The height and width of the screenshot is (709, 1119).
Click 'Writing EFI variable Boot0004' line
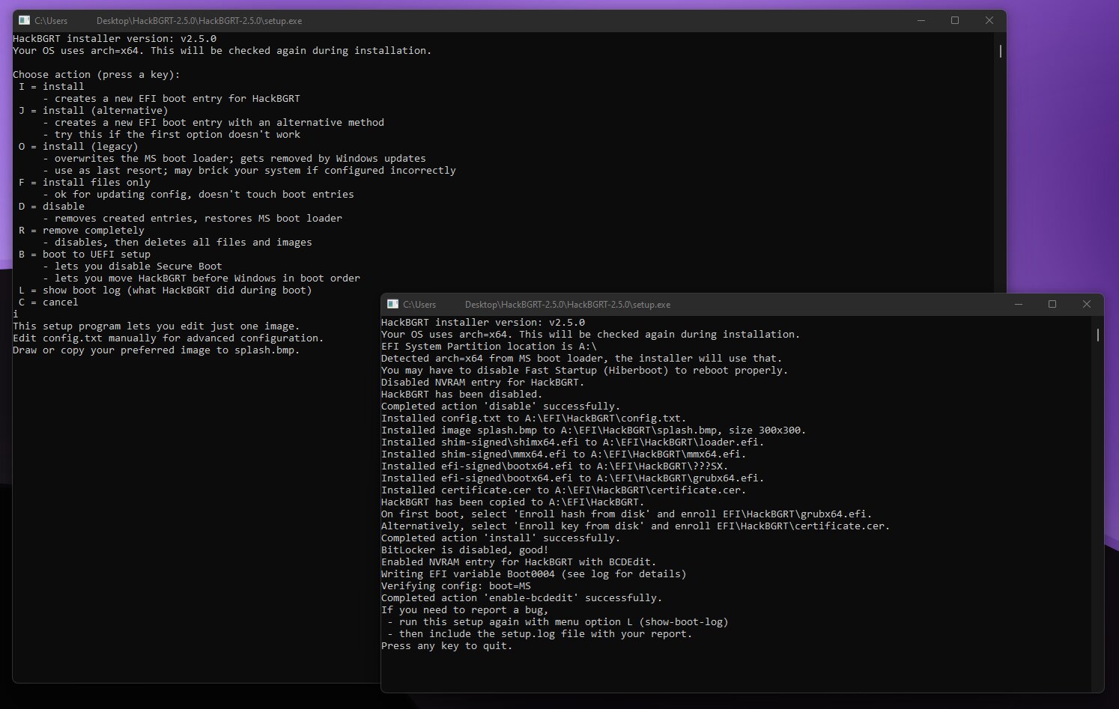pos(534,574)
